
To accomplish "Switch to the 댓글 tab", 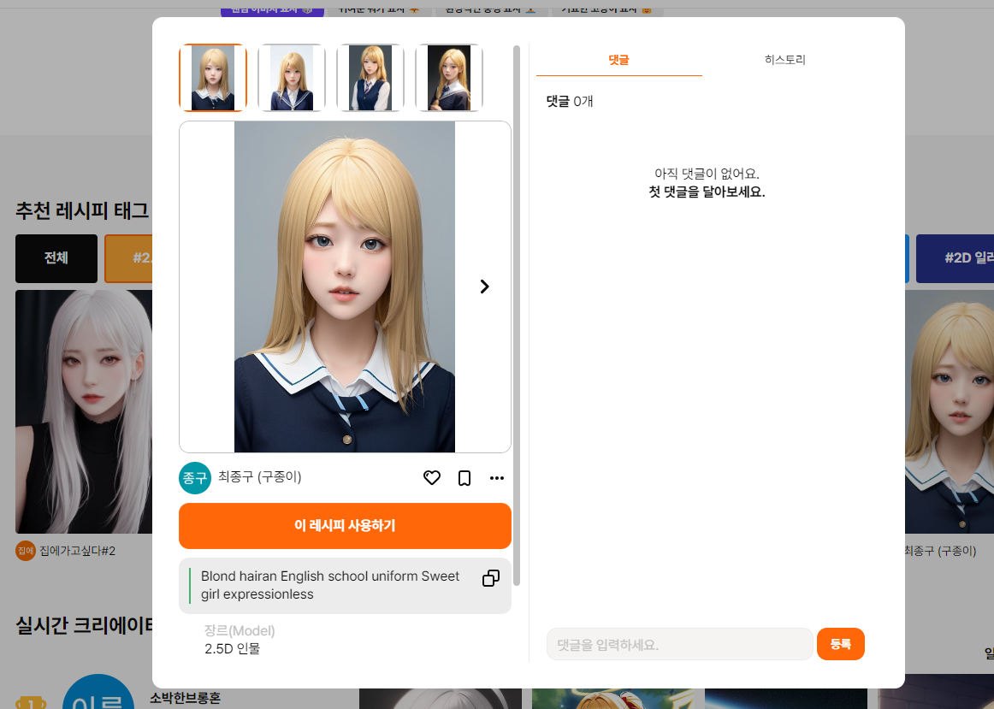I will click(x=618, y=60).
